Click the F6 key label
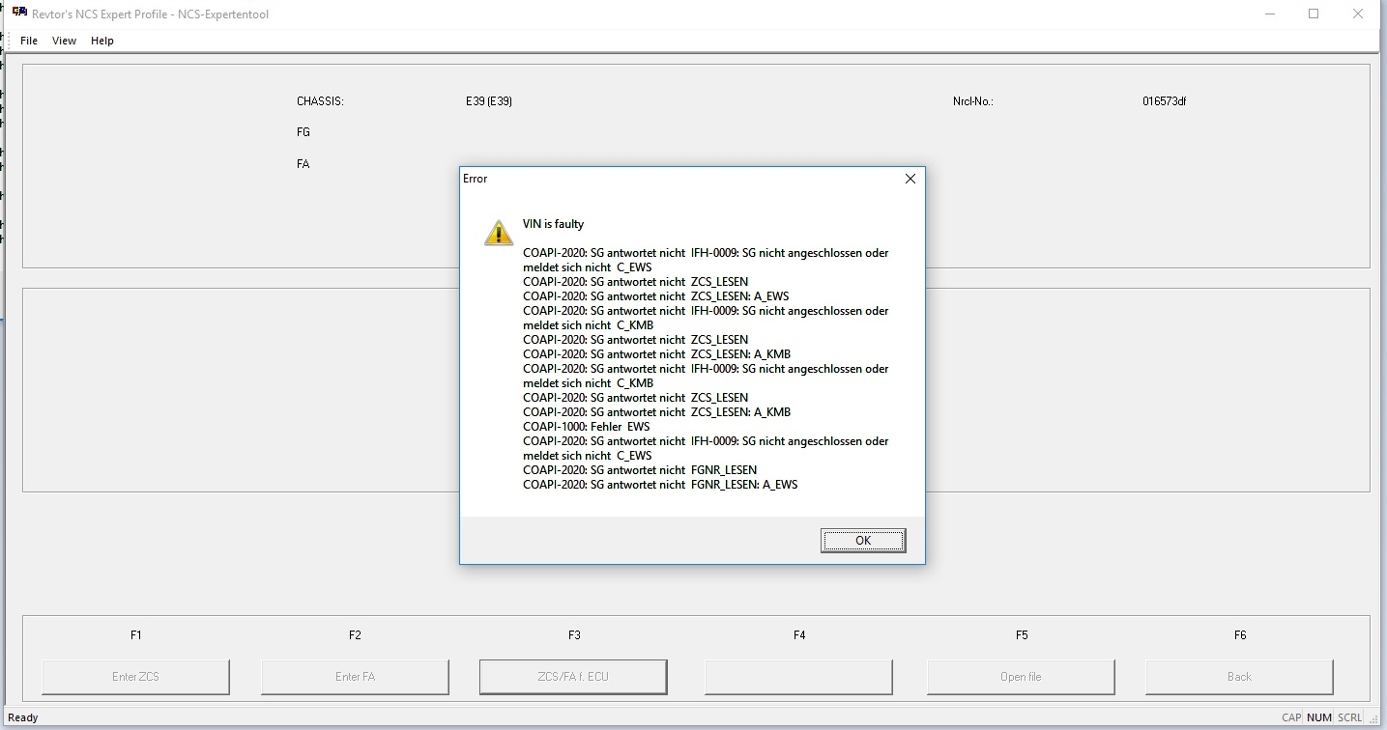The image size is (1387, 730). [x=1240, y=635]
